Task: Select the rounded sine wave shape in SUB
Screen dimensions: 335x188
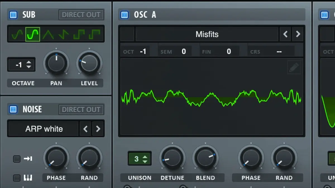Action: tap(33, 34)
